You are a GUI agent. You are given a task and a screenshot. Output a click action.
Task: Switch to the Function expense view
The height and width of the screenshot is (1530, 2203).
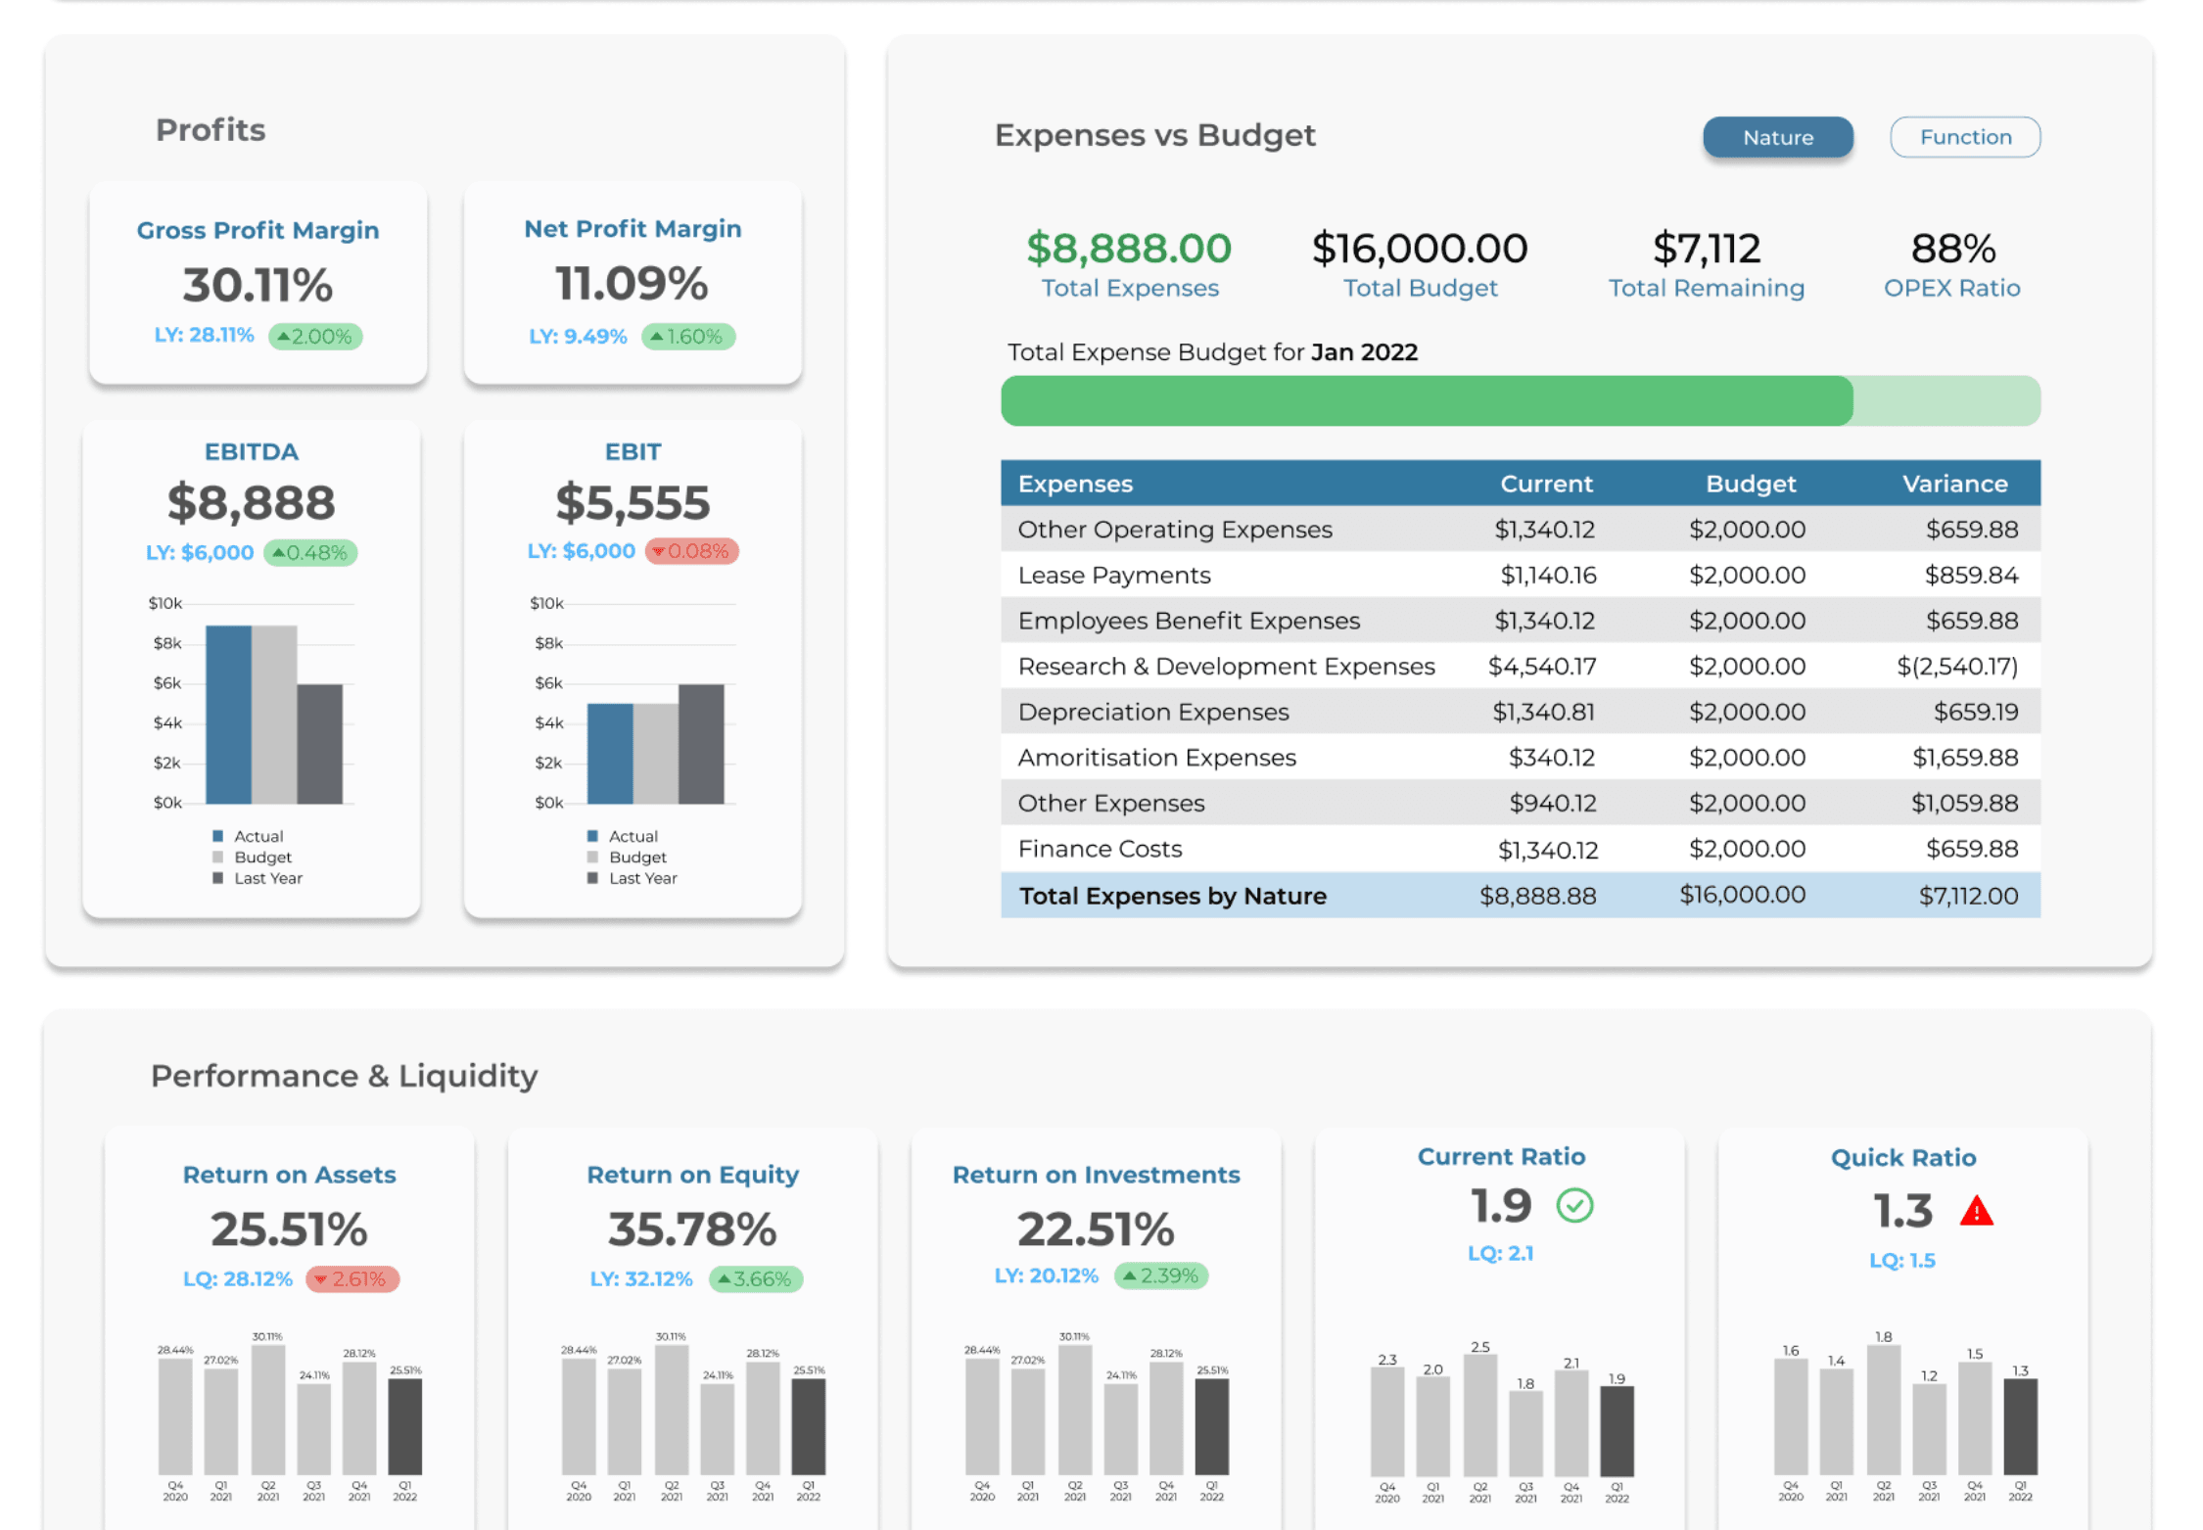pos(1964,137)
